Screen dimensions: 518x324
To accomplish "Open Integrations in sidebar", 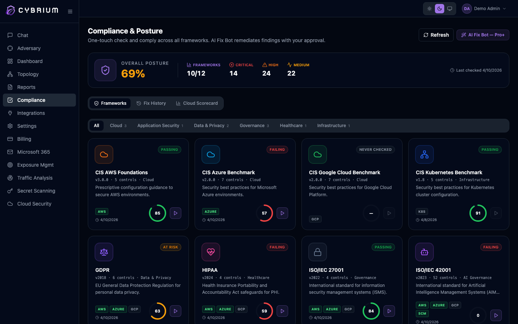I will (x=39, y=113).
